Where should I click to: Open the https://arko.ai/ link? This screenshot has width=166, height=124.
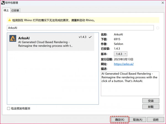click(124, 64)
